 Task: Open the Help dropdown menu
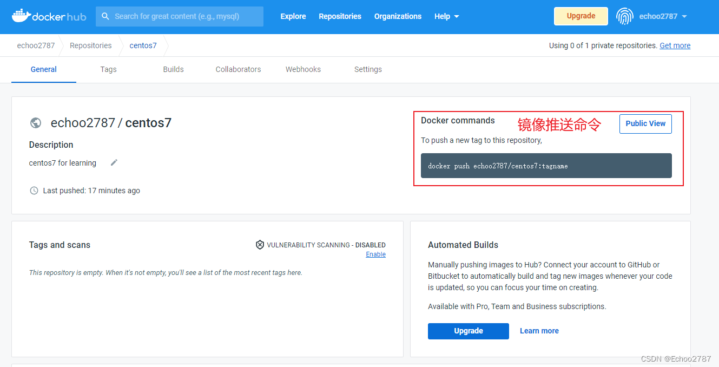pyautogui.click(x=447, y=16)
